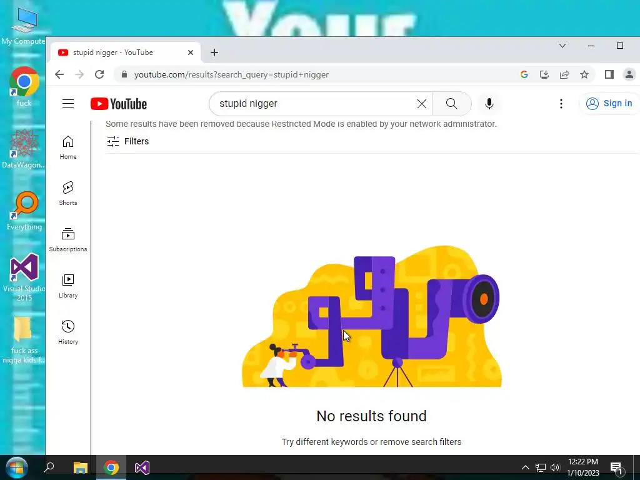Open volume tray icon

[555, 467]
